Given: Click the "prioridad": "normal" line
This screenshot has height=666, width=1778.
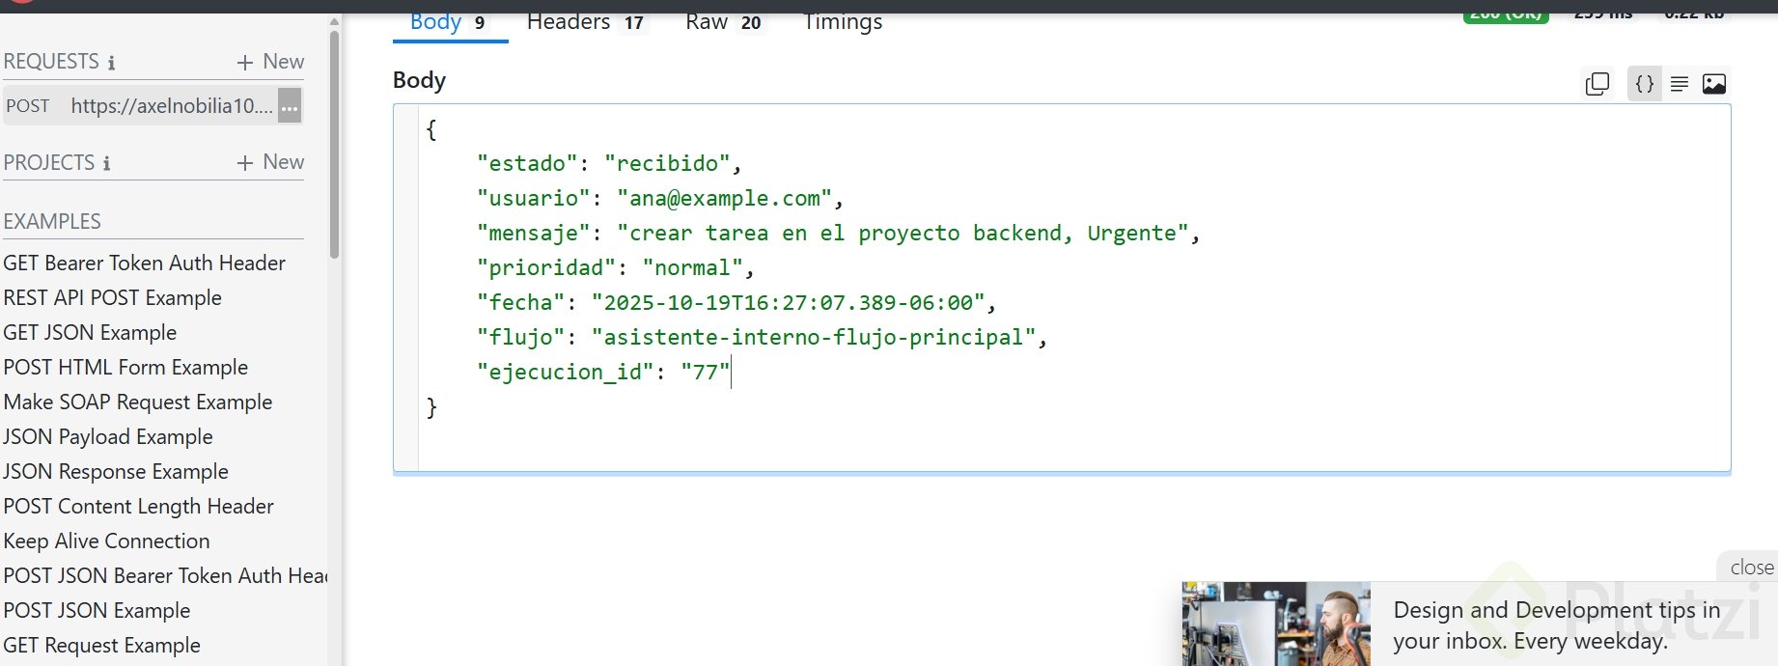Looking at the screenshot, I should pos(615,267).
